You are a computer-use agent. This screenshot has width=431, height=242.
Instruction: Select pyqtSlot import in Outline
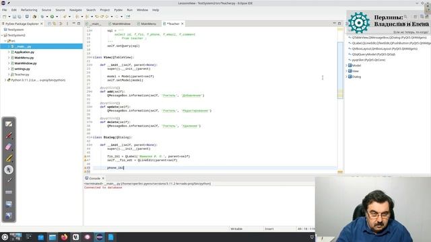[x=368, y=60]
